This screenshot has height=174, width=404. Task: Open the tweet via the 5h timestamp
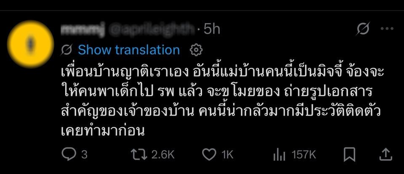coord(212,29)
